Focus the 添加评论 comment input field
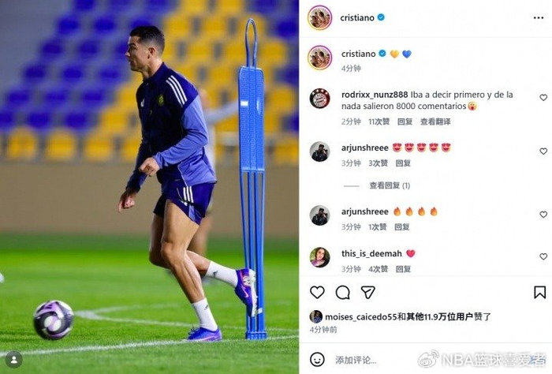The height and width of the screenshot is (374, 552). pos(356,360)
